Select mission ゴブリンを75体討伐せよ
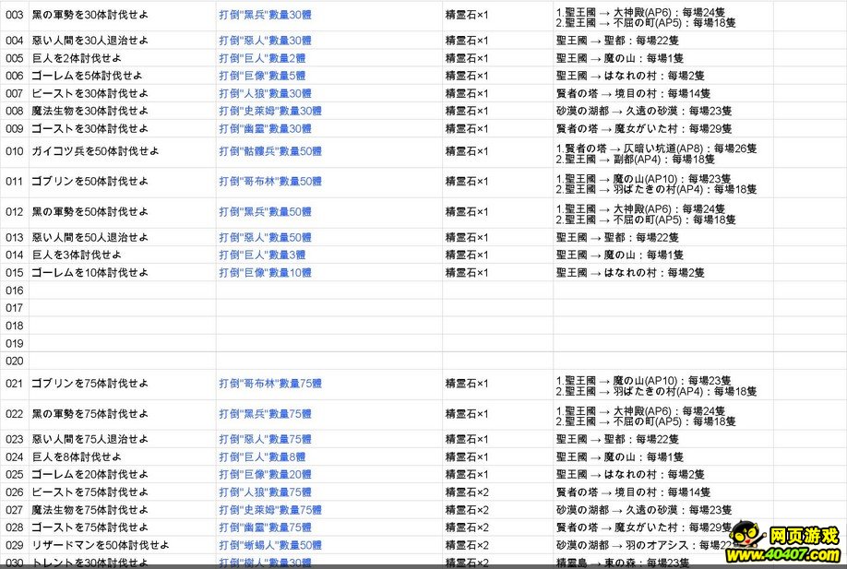Screen dimensions: 847x569 point(89,384)
